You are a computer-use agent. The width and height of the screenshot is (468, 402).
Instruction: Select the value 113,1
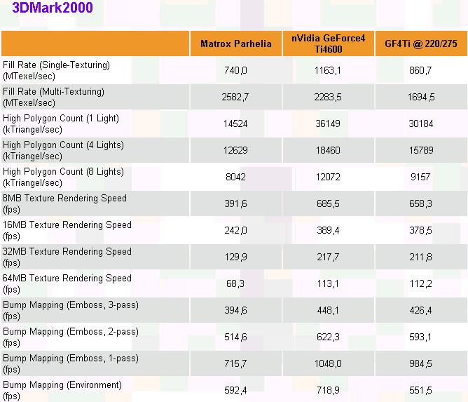(328, 283)
